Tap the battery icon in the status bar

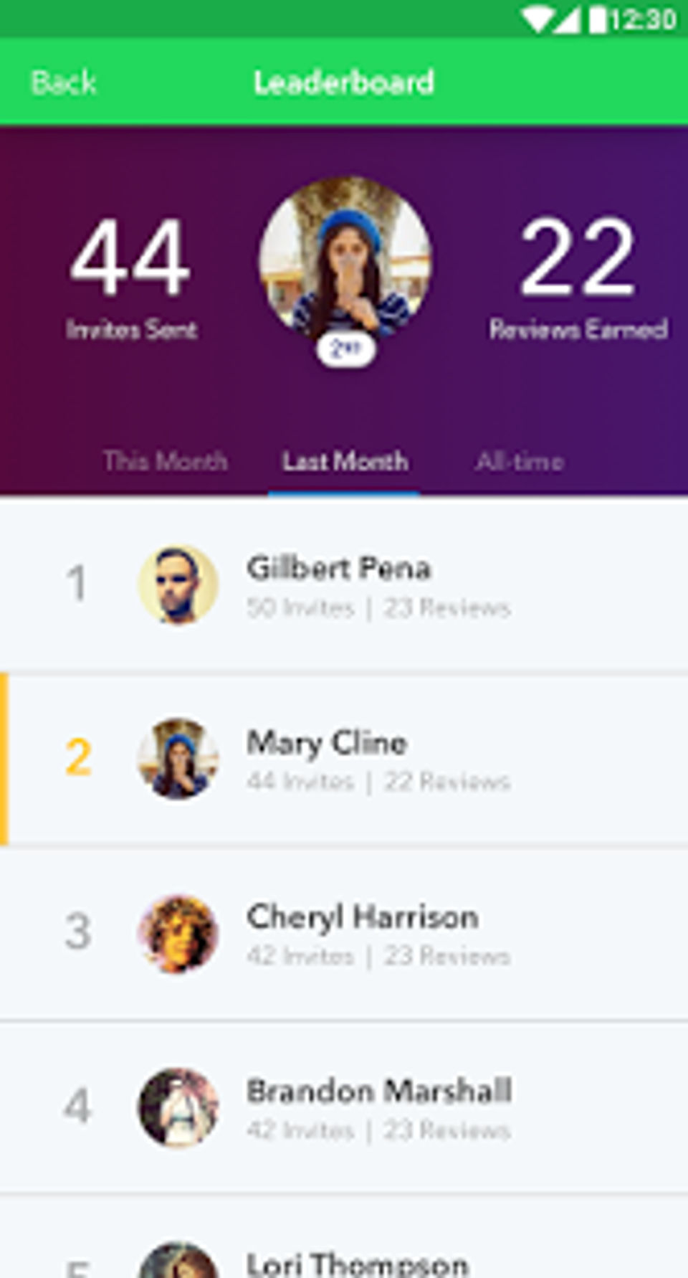point(598,19)
